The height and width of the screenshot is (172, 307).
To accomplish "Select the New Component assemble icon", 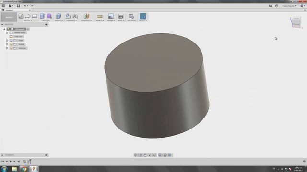I will coord(68,16).
